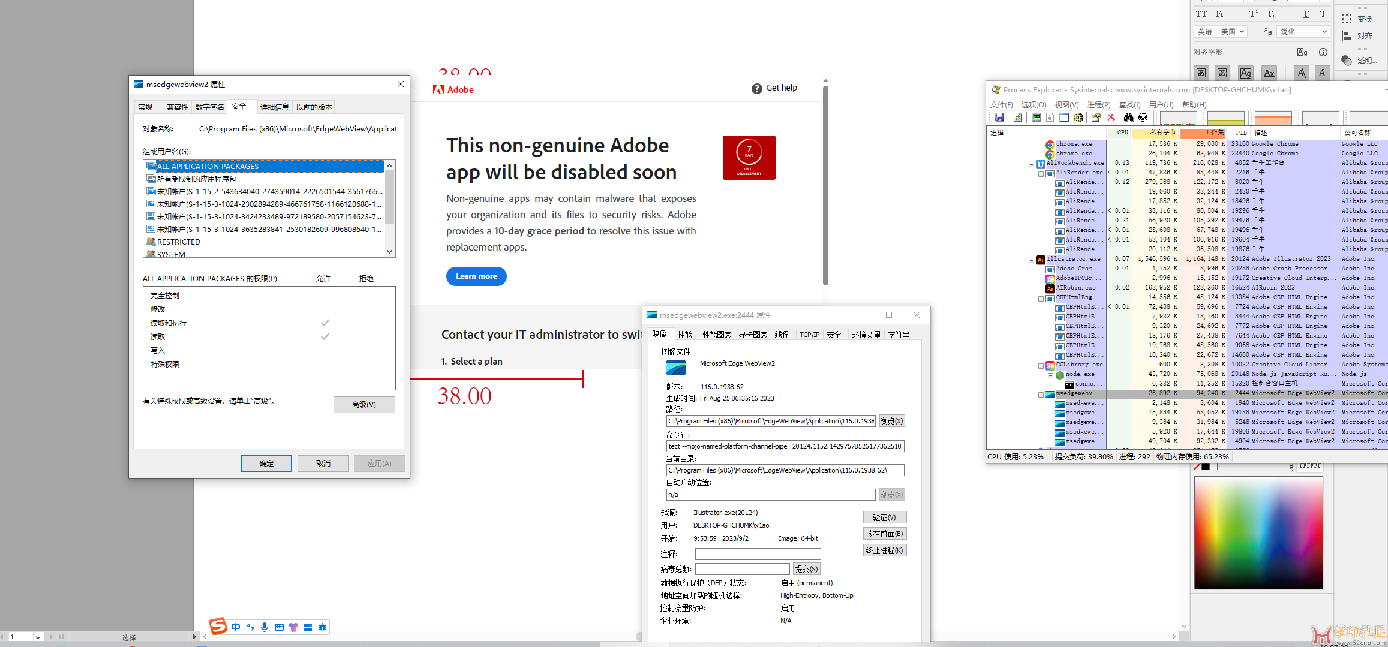Click the Save icon in Process Explorer toolbar

[999, 118]
